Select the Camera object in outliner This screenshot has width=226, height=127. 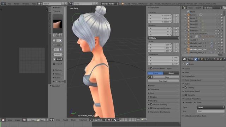pyautogui.click(x=193, y=15)
